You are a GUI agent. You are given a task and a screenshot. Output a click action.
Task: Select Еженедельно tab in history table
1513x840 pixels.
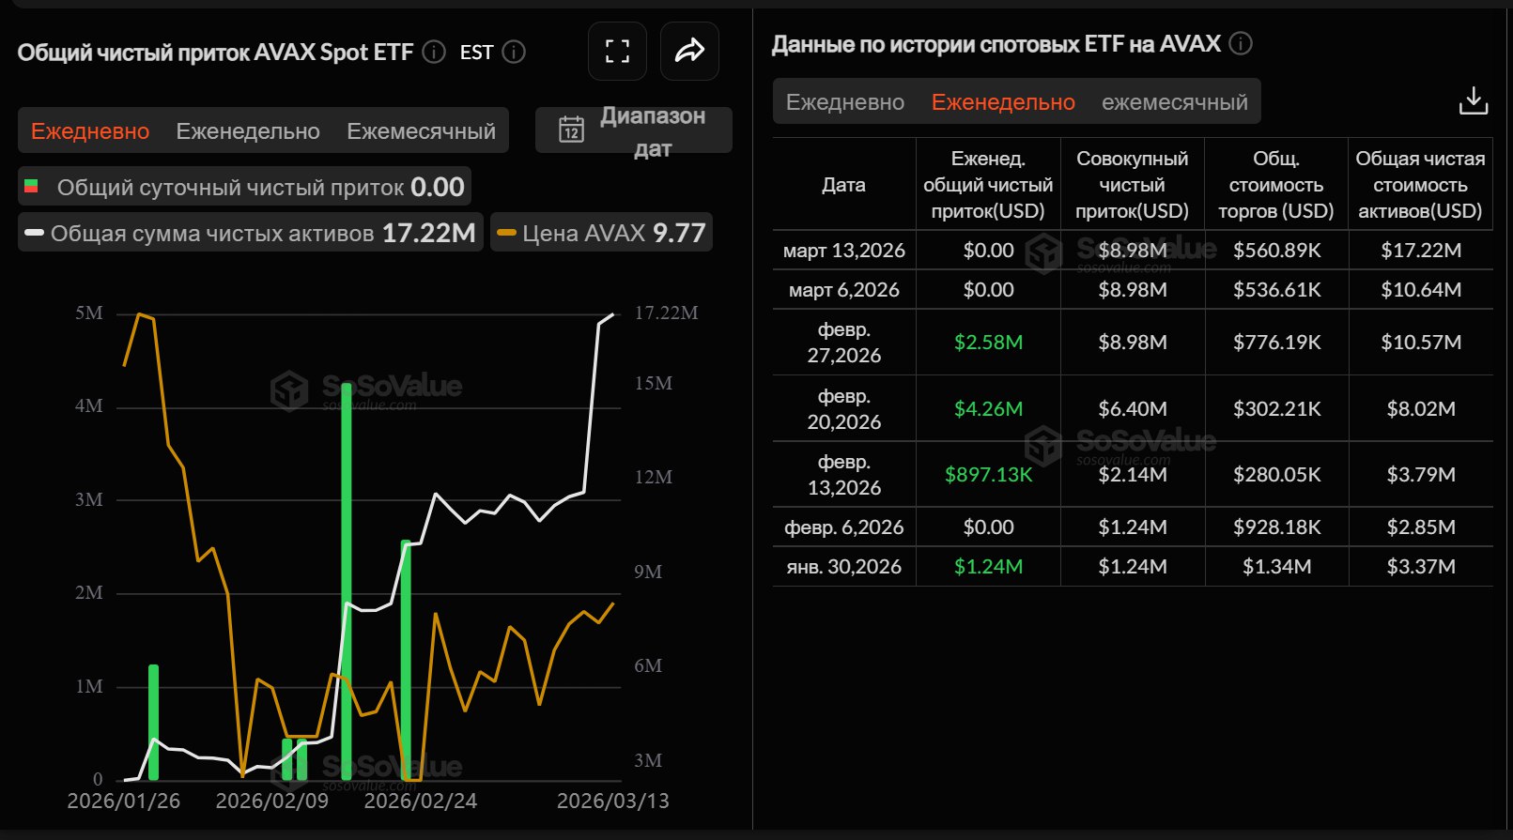pos(1003,102)
